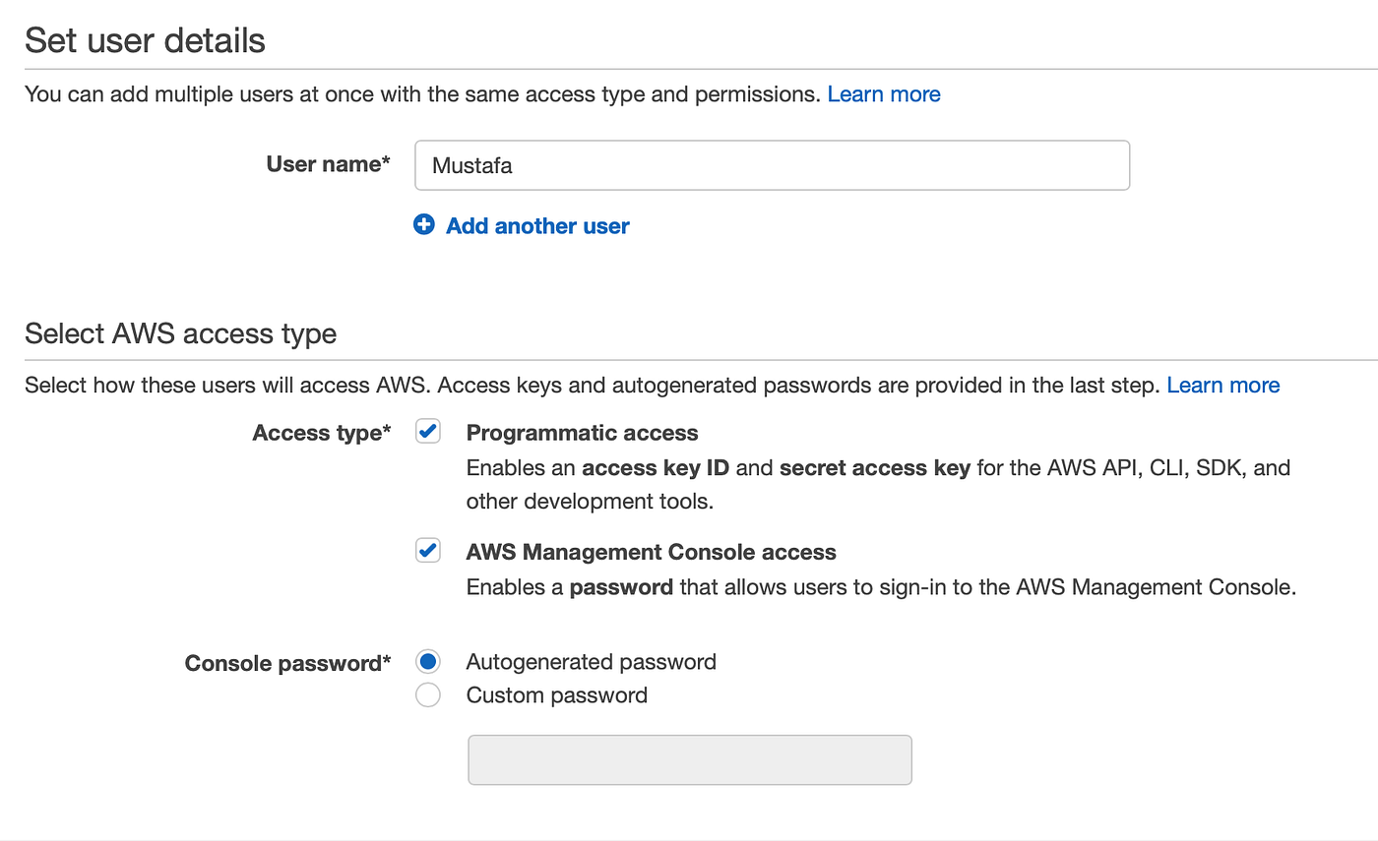Viewport: 1378px width, 841px height.
Task: Click the "Add another user" link text
Action: [537, 226]
